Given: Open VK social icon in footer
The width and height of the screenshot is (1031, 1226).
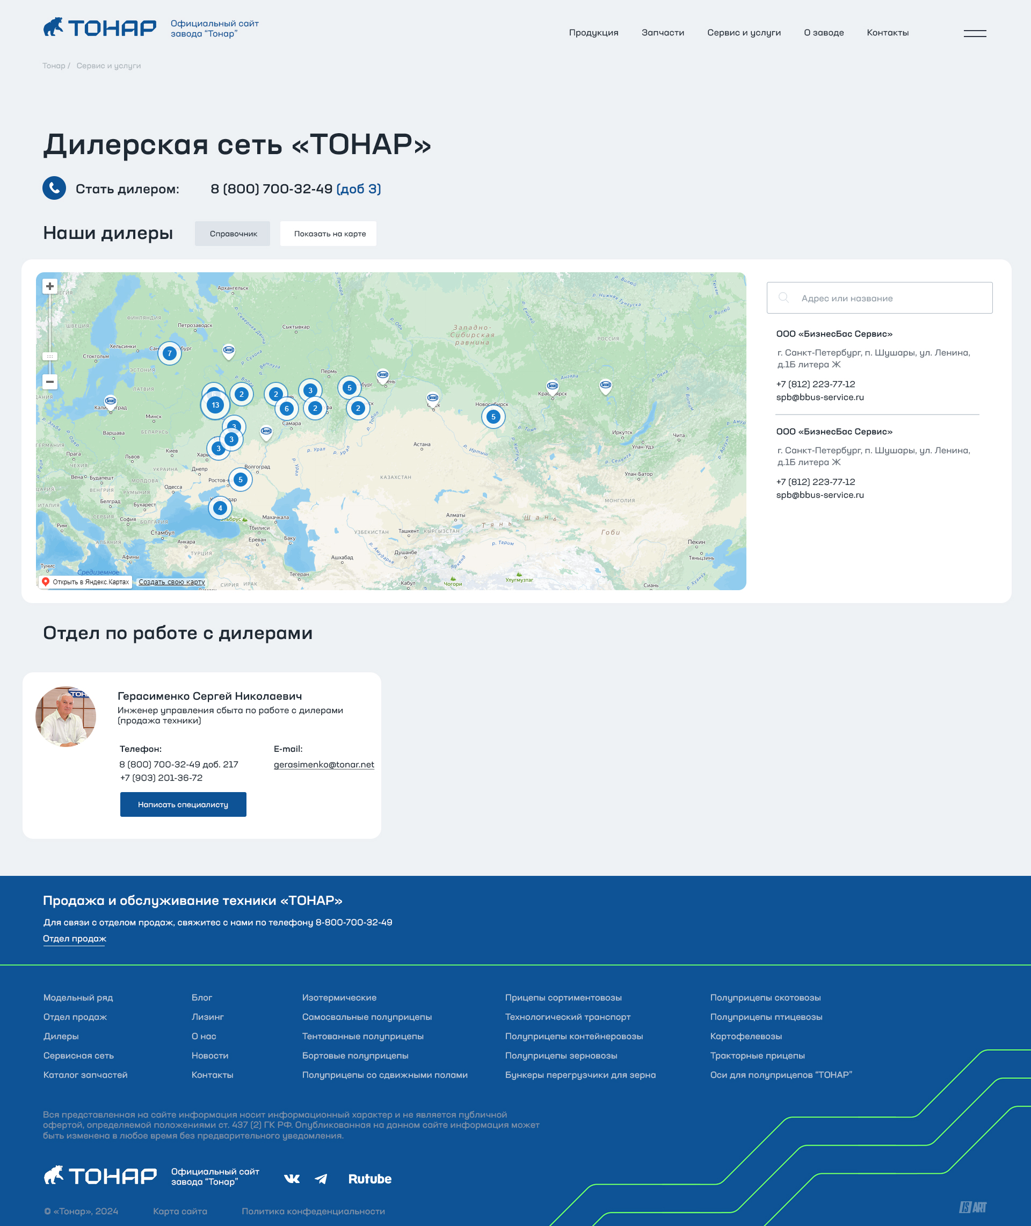Looking at the screenshot, I should click(x=292, y=1179).
